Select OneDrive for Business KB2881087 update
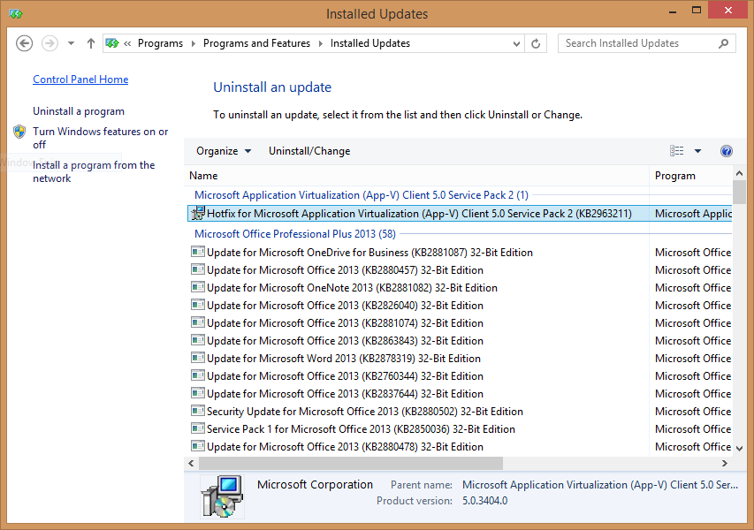Viewport: 754px width, 530px height. click(x=460, y=253)
